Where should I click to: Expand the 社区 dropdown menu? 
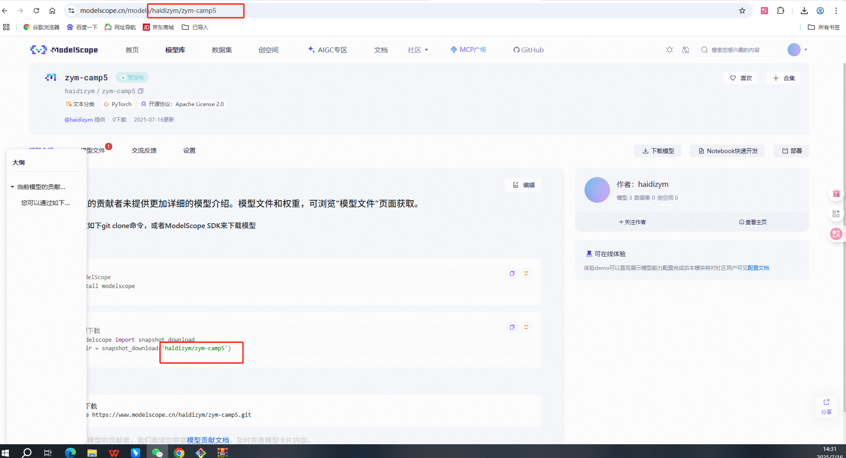click(x=418, y=50)
